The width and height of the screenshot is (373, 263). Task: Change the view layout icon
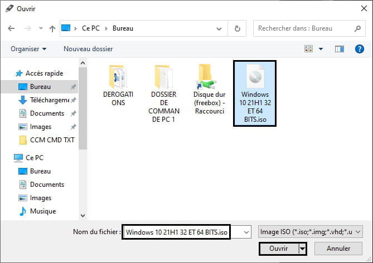(x=308, y=49)
